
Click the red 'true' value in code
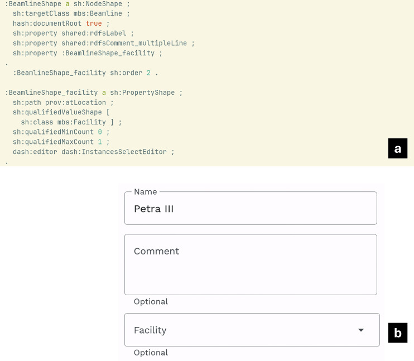(x=94, y=23)
